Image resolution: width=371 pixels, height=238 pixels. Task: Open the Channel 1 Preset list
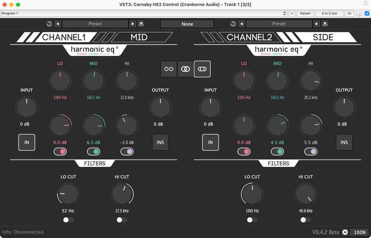pos(95,24)
